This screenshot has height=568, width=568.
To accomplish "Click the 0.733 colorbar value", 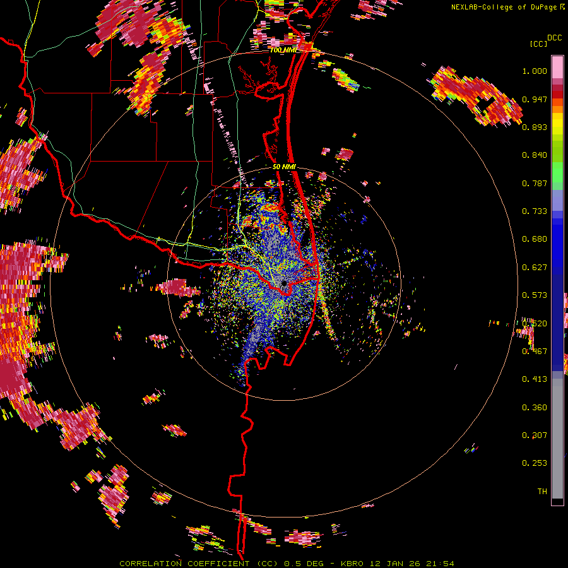I will tap(535, 211).
